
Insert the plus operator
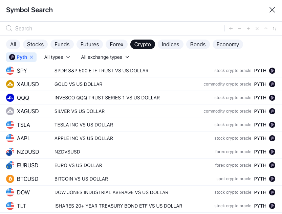(248, 28)
